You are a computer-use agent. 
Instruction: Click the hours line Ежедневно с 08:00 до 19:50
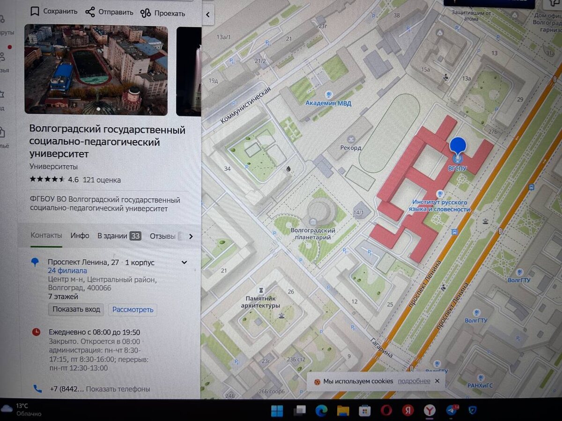coord(95,332)
